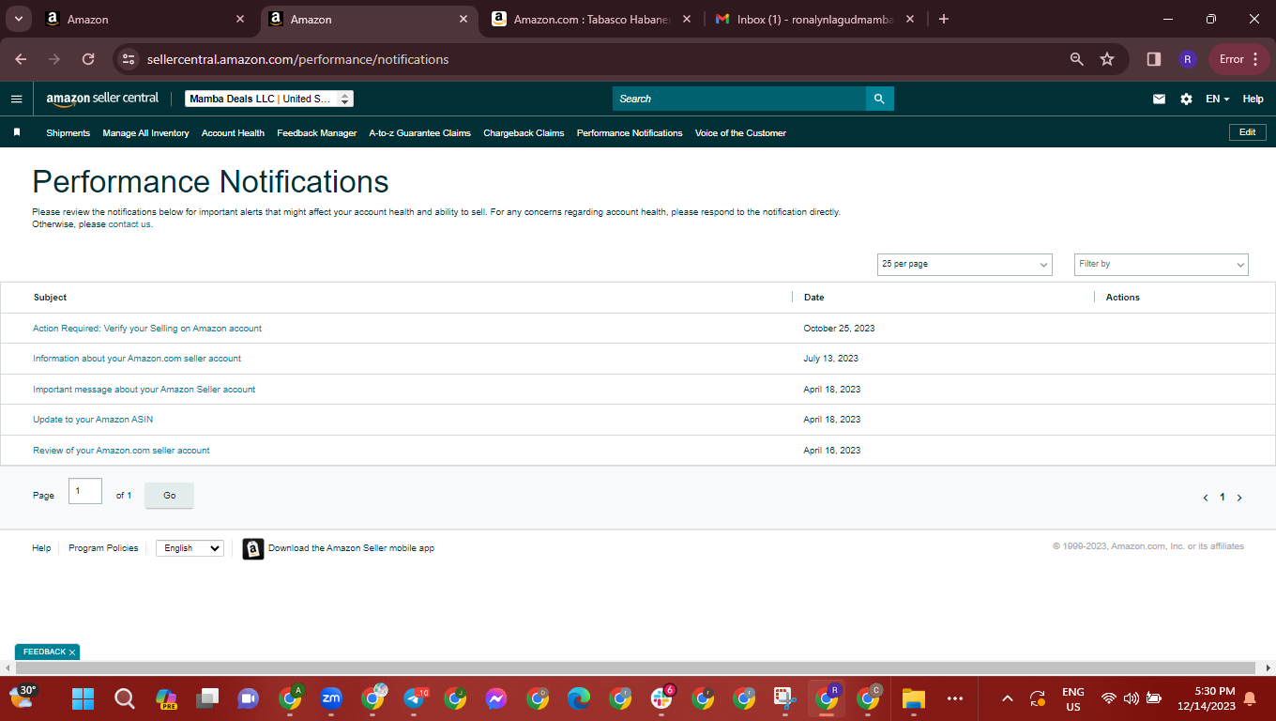Click the Amazon app icon in the footer
The height and width of the screenshot is (721, 1276).
click(x=253, y=548)
